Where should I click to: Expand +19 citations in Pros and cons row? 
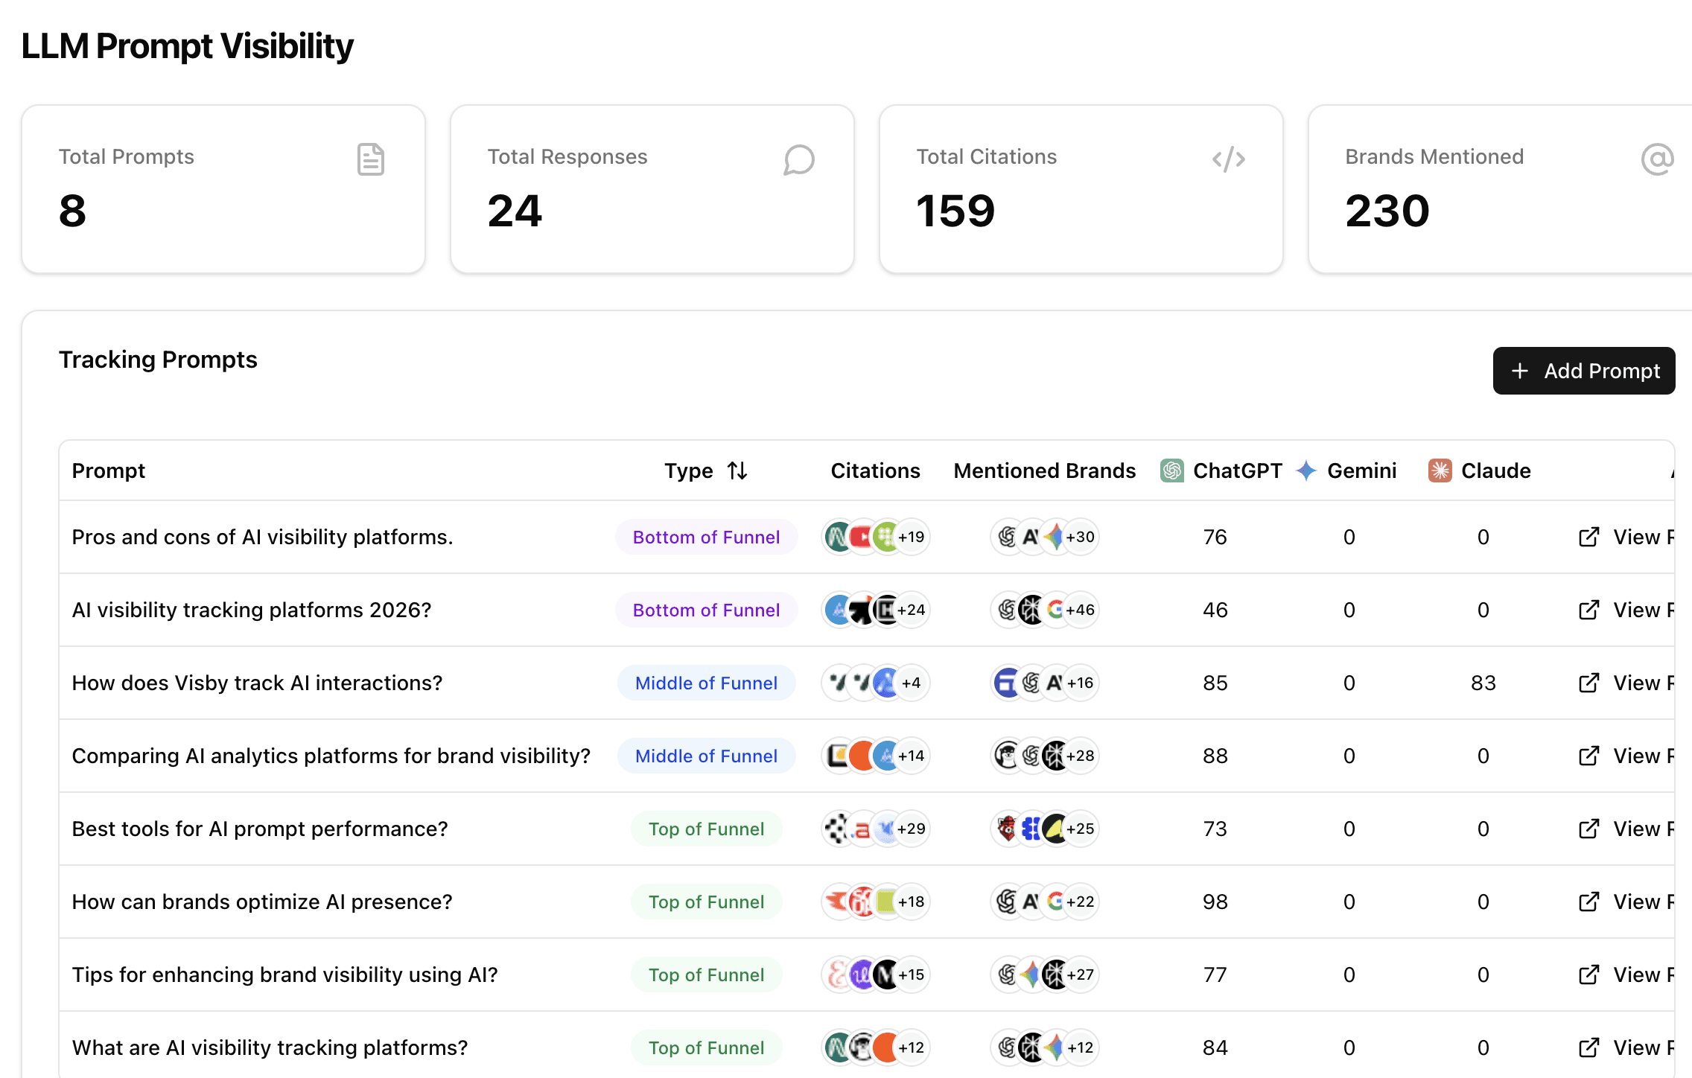pos(911,537)
